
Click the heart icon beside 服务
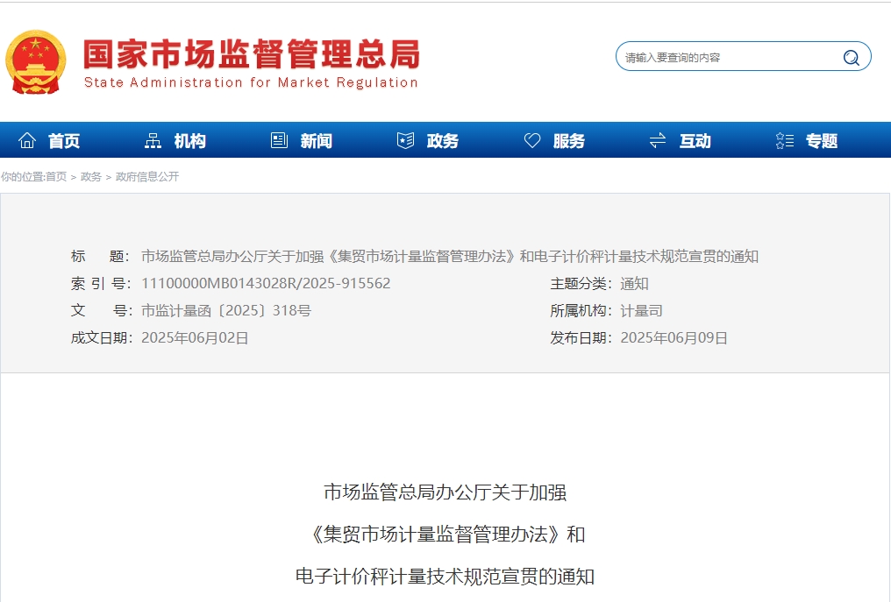click(x=531, y=140)
